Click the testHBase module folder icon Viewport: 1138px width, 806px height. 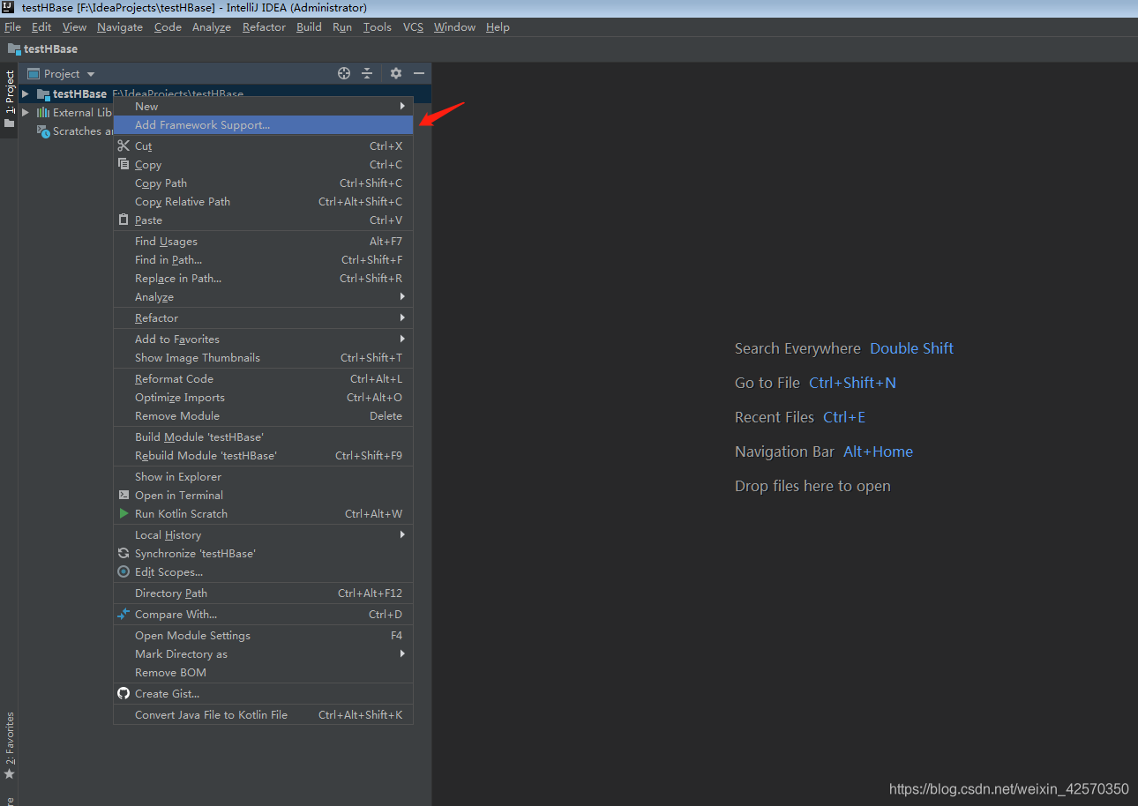click(x=43, y=93)
